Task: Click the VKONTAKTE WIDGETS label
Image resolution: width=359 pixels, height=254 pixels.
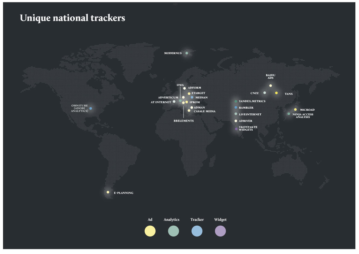Action: [x=248, y=128]
